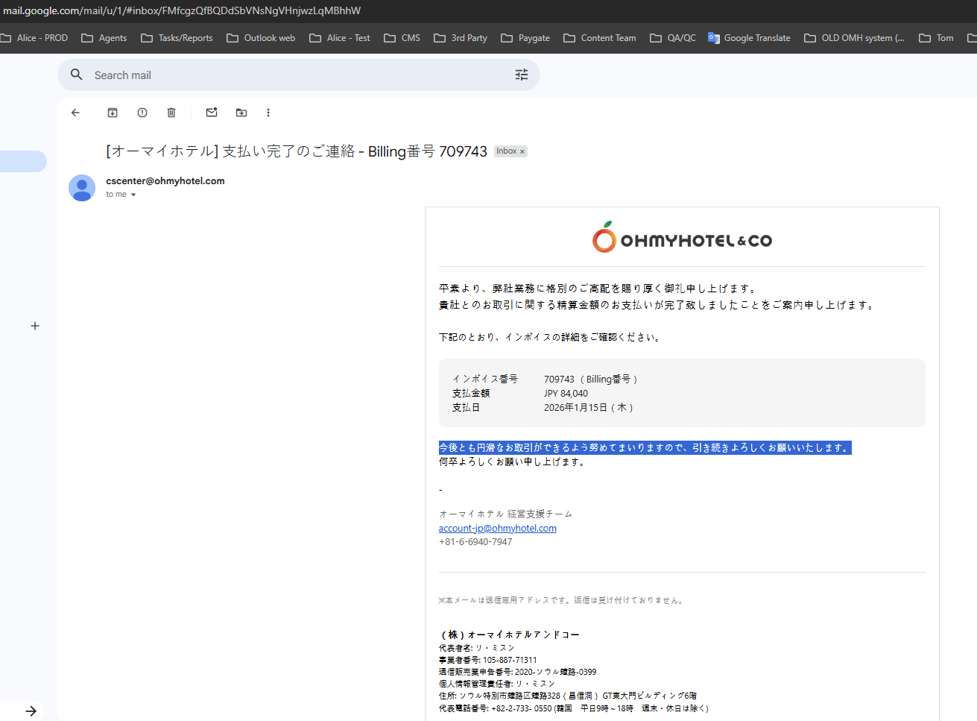Click the インボイス番号 label
This screenshot has width=977, height=721.
coord(485,380)
